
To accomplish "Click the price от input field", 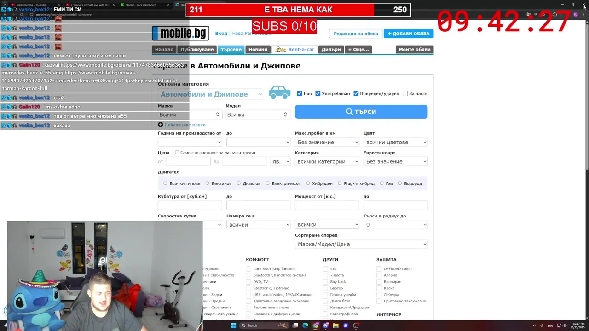I will point(188,161).
